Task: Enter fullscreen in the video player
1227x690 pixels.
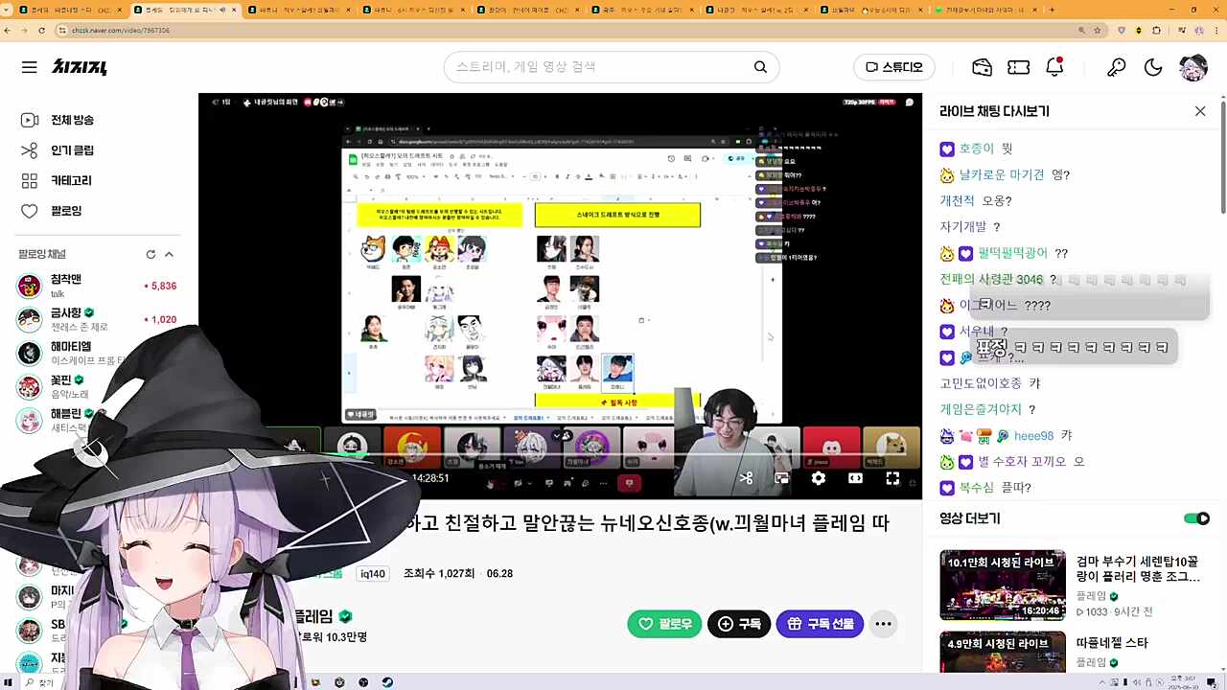Action: 891,478
